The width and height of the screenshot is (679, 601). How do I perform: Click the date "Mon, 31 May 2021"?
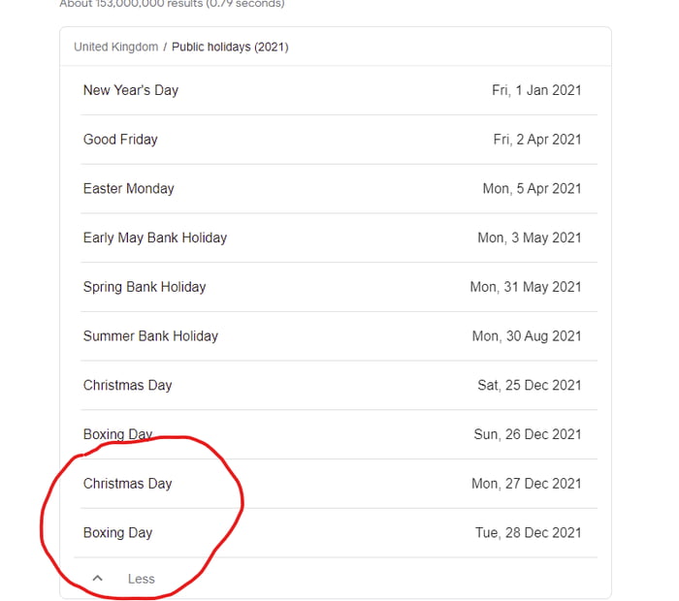point(526,287)
